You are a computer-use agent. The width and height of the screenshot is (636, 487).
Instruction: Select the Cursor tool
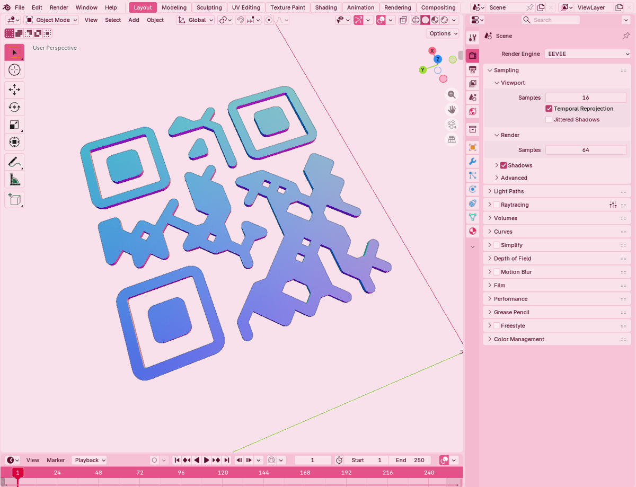pos(14,70)
